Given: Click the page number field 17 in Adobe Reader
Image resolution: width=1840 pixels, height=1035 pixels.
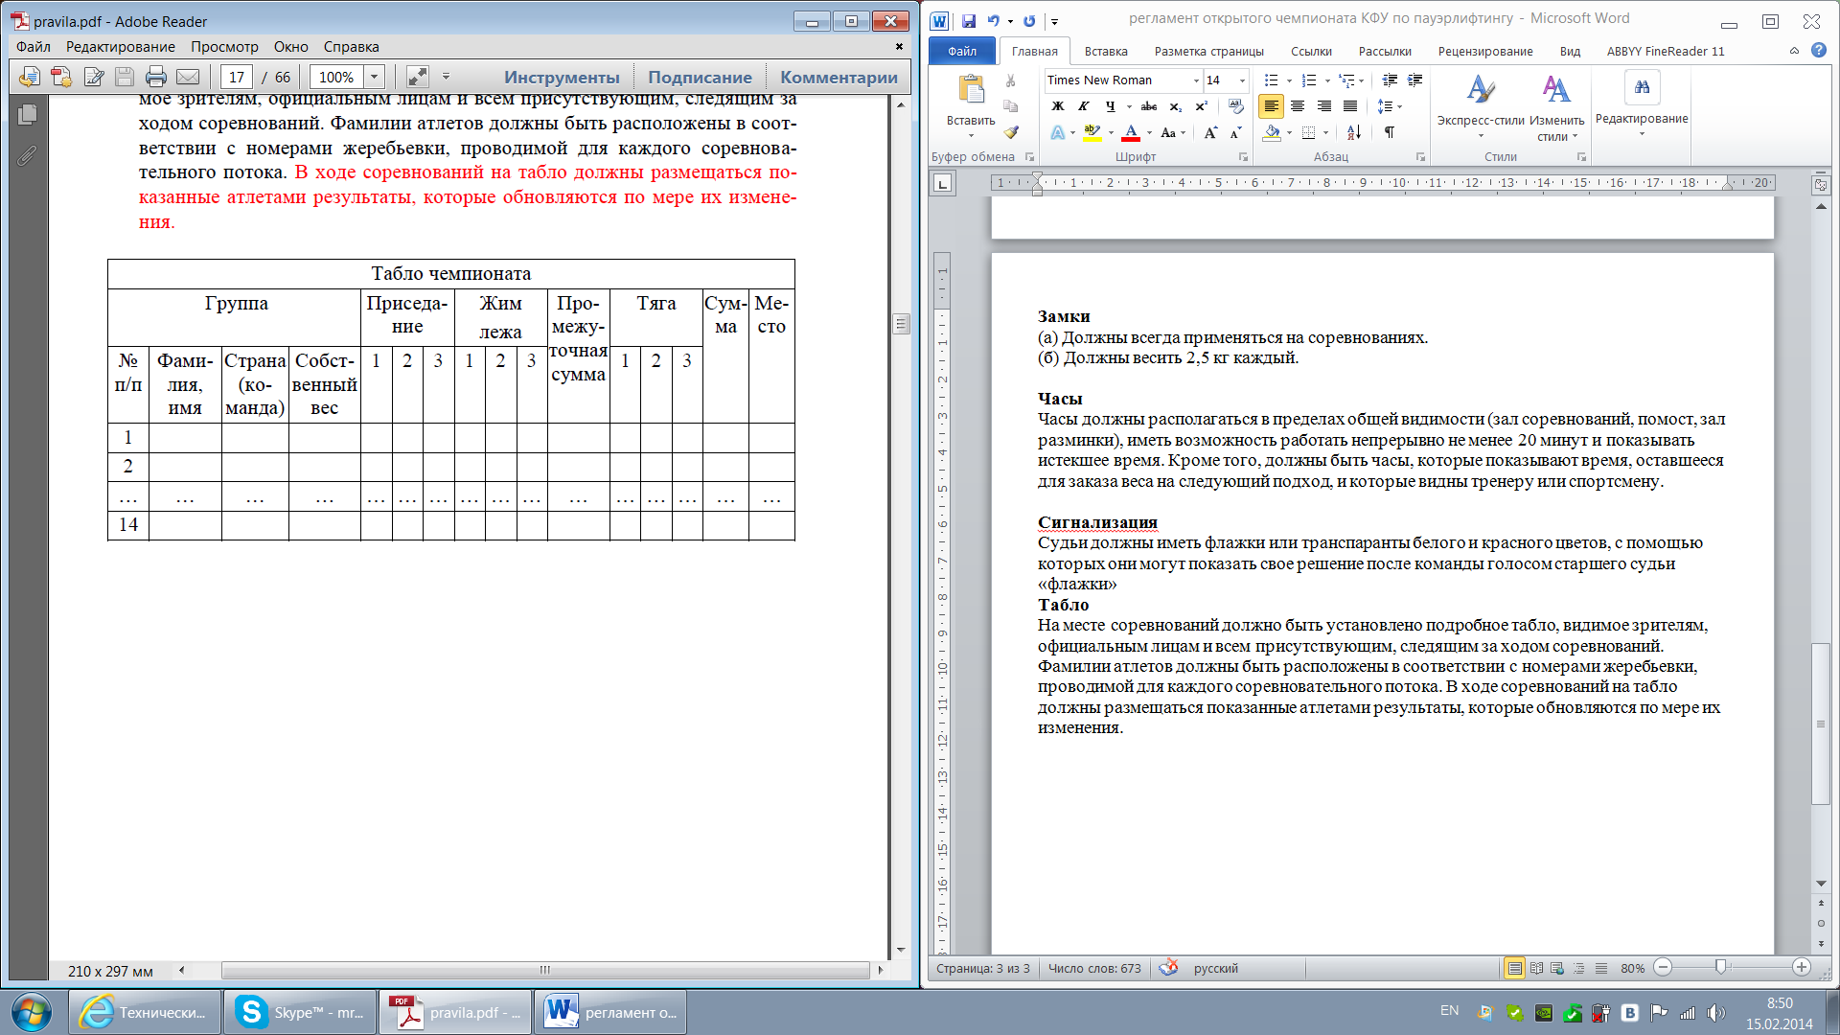Looking at the screenshot, I should pyautogui.click(x=237, y=78).
